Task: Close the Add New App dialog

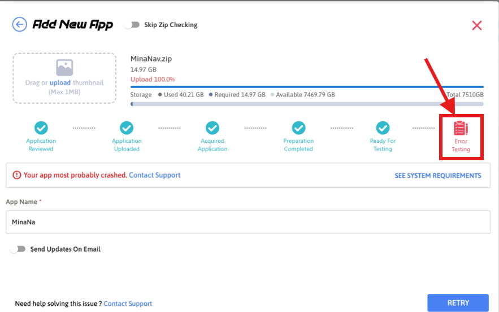Action: pyautogui.click(x=476, y=25)
